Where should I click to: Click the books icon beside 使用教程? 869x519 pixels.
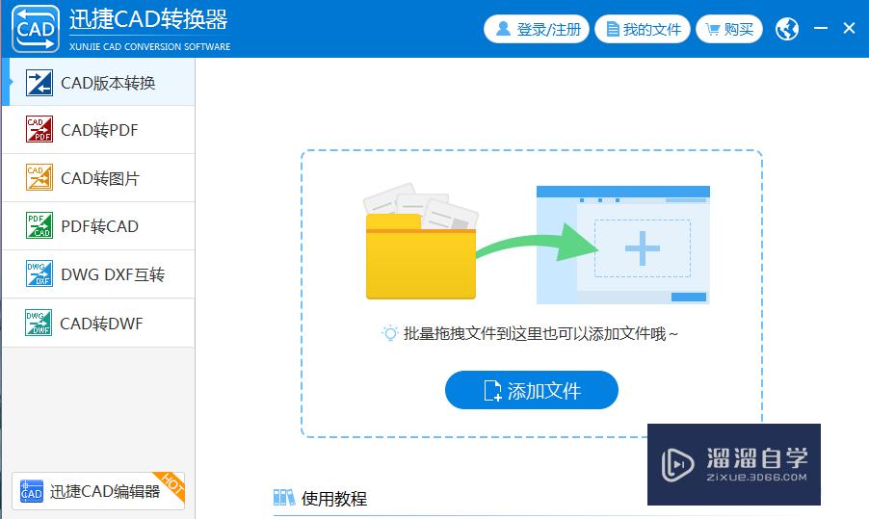[x=284, y=498]
